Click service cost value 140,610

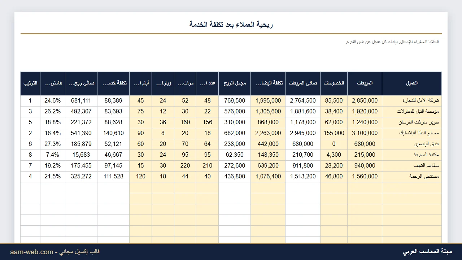(113, 133)
